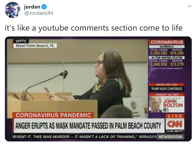Click the mask mandate headline banner

tap(89, 125)
